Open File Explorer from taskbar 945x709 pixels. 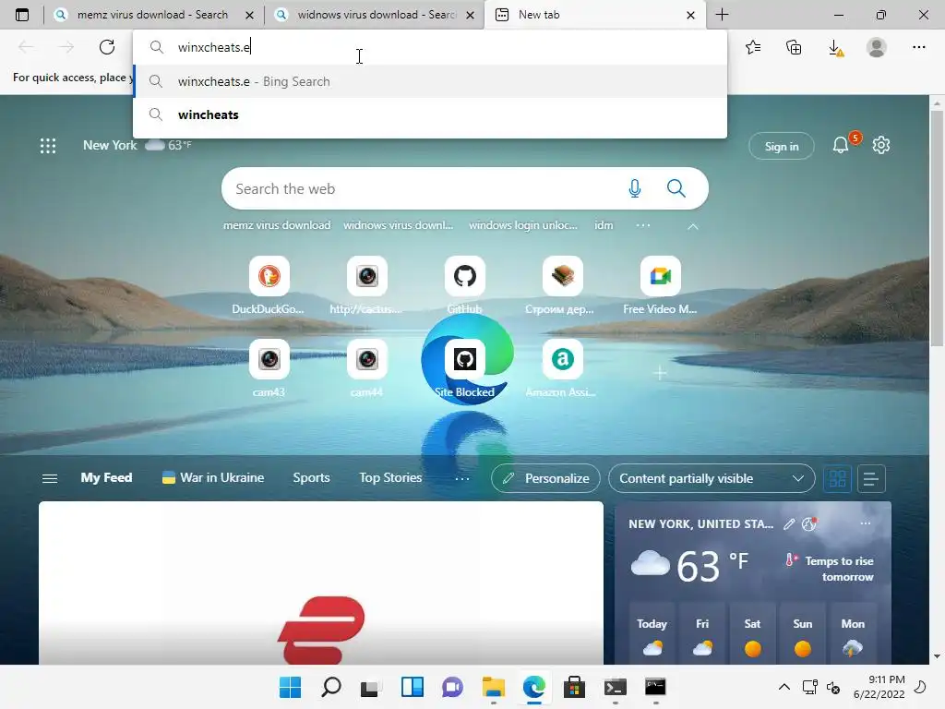494,687
